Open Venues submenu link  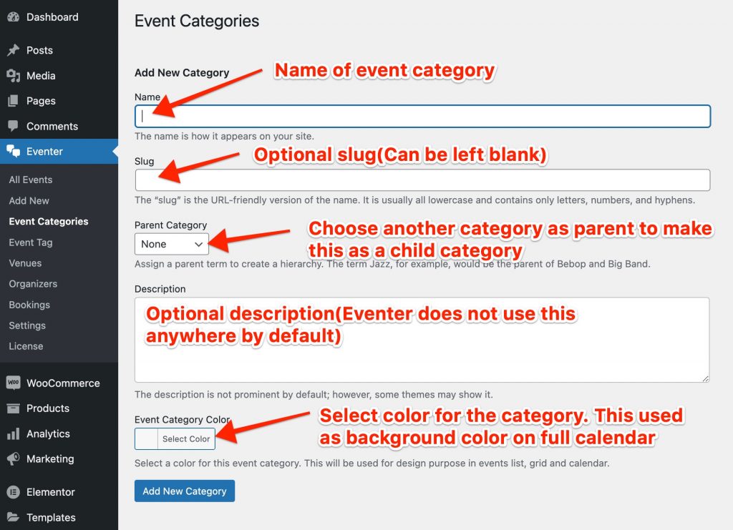click(25, 263)
